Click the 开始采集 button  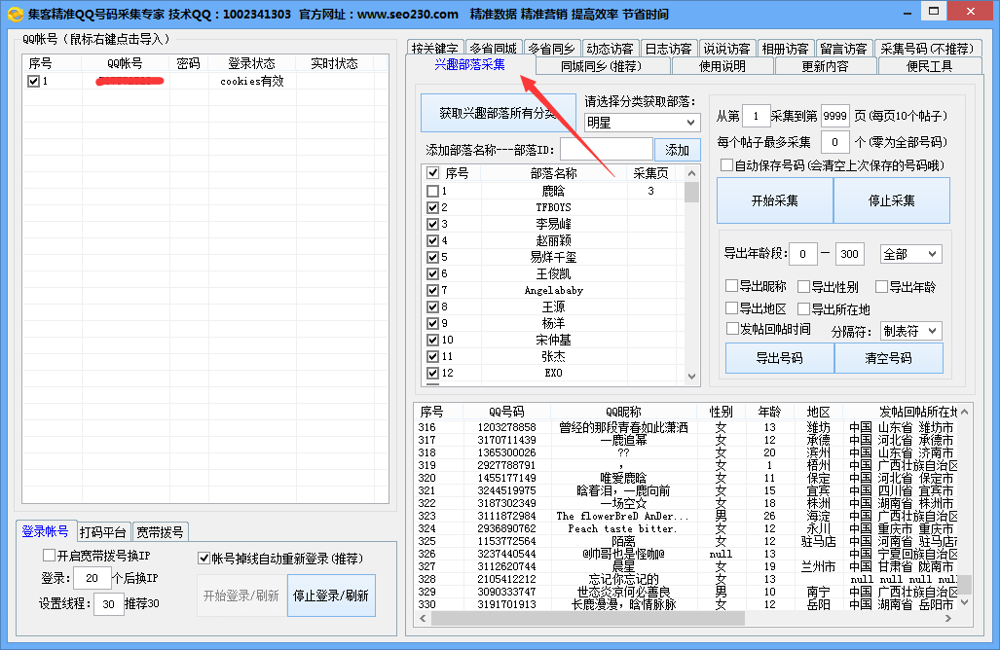pyautogui.click(x=774, y=200)
